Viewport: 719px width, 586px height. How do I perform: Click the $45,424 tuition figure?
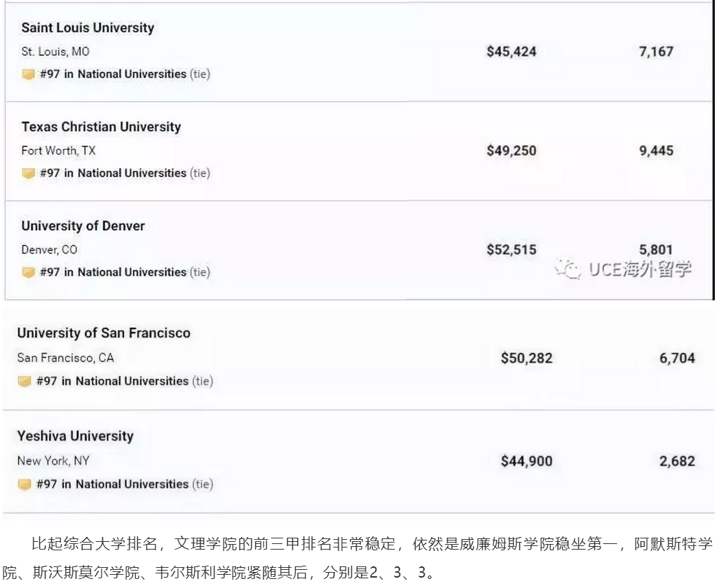point(512,52)
